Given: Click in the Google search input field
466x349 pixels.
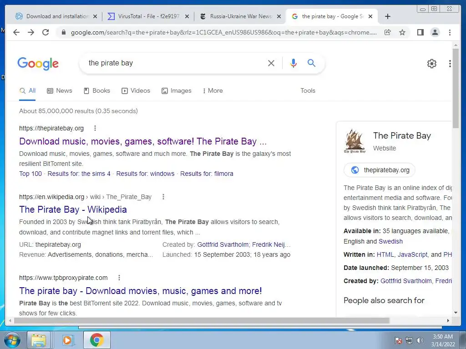Looking at the screenshot, I should (x=175, y=63).
